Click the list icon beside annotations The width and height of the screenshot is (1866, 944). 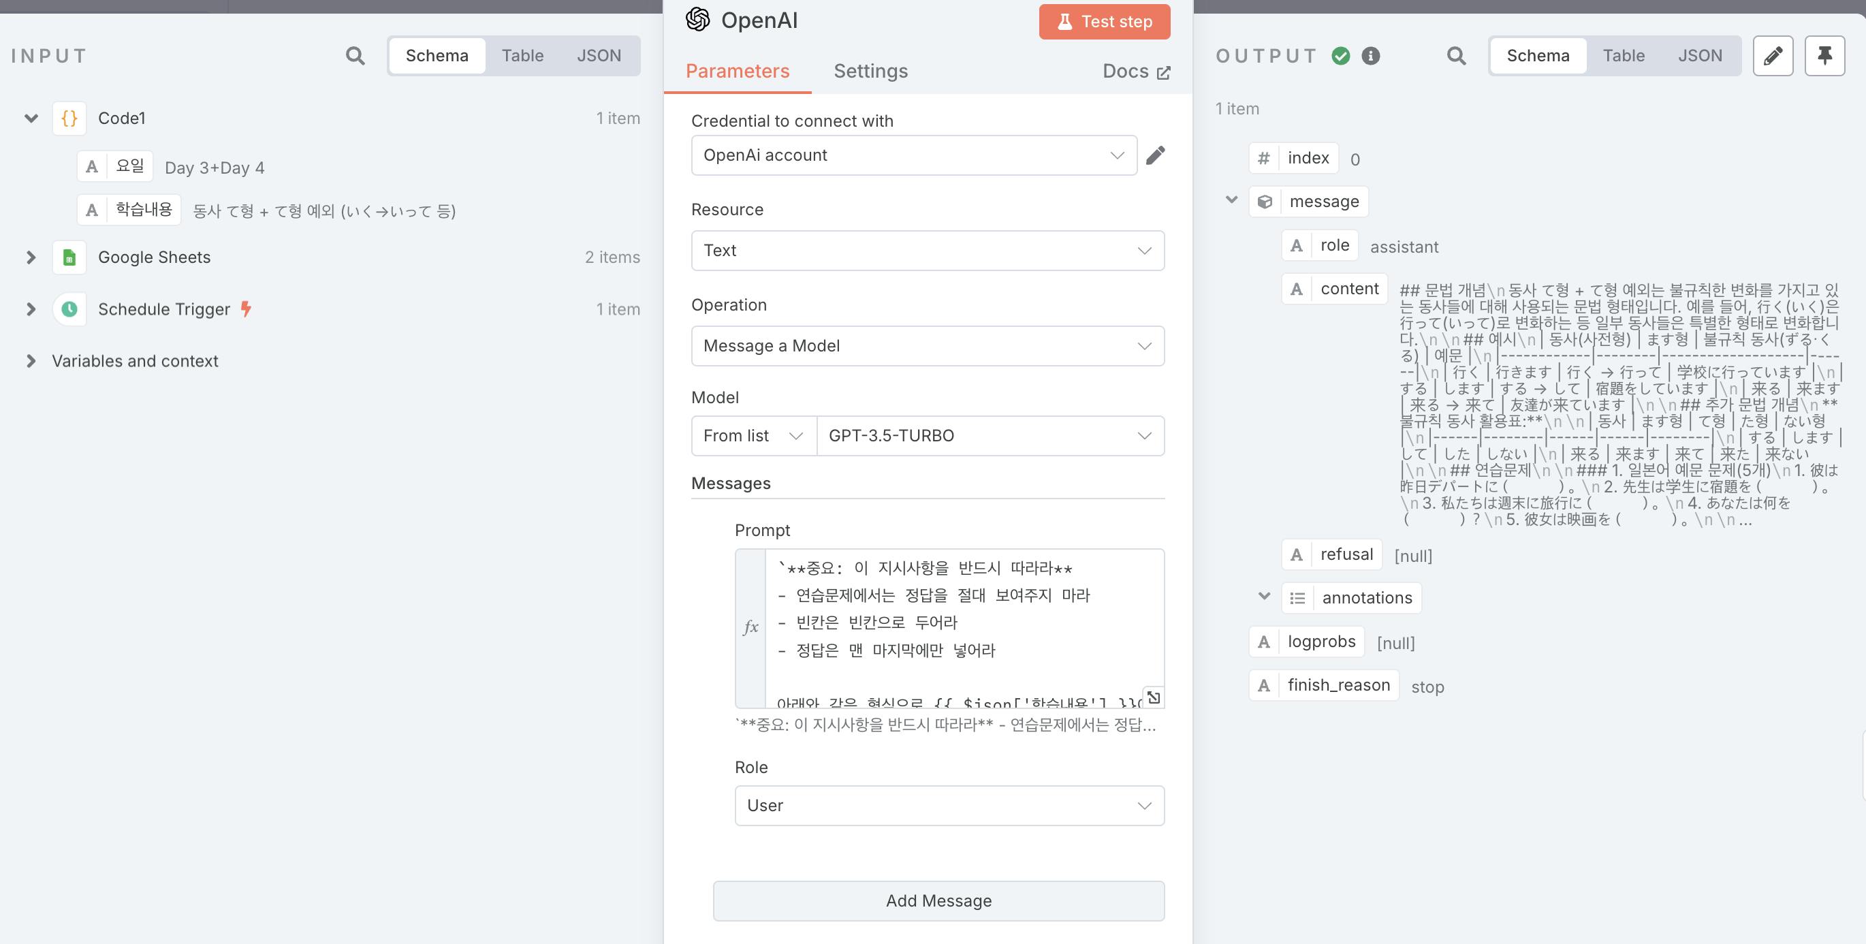(1297, 598)
